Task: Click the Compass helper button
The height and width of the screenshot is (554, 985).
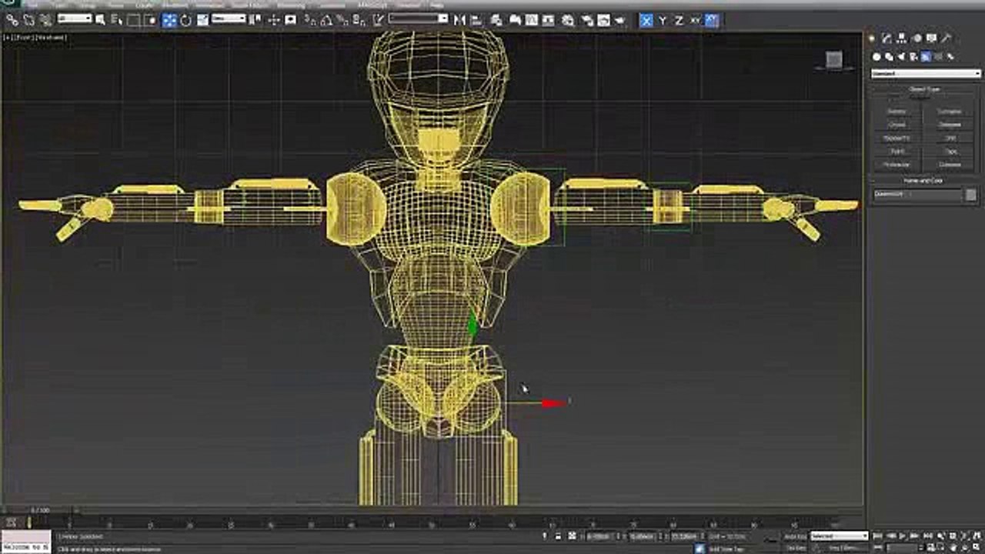Action: [x=950, y=165]
